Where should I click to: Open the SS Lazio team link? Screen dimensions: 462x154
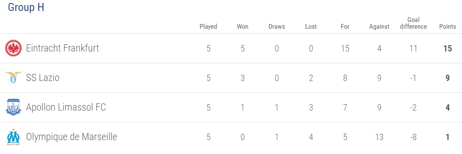pyautogui.click(x=43, y=78)
